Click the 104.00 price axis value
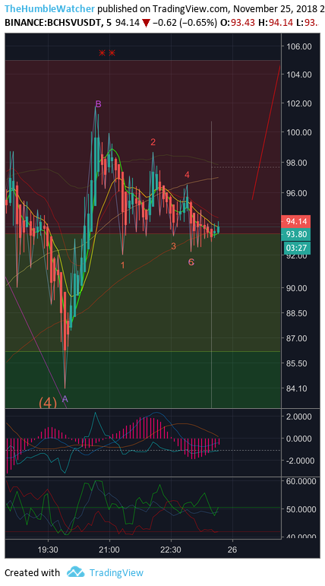 pyautogui.click(x=300, y=74)
